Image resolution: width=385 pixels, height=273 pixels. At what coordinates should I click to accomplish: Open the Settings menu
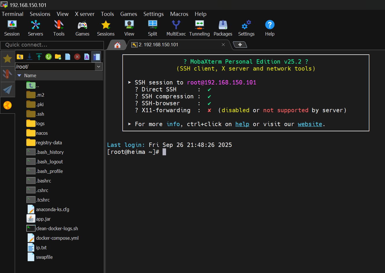pyautogui.click(x=154, y=14)
